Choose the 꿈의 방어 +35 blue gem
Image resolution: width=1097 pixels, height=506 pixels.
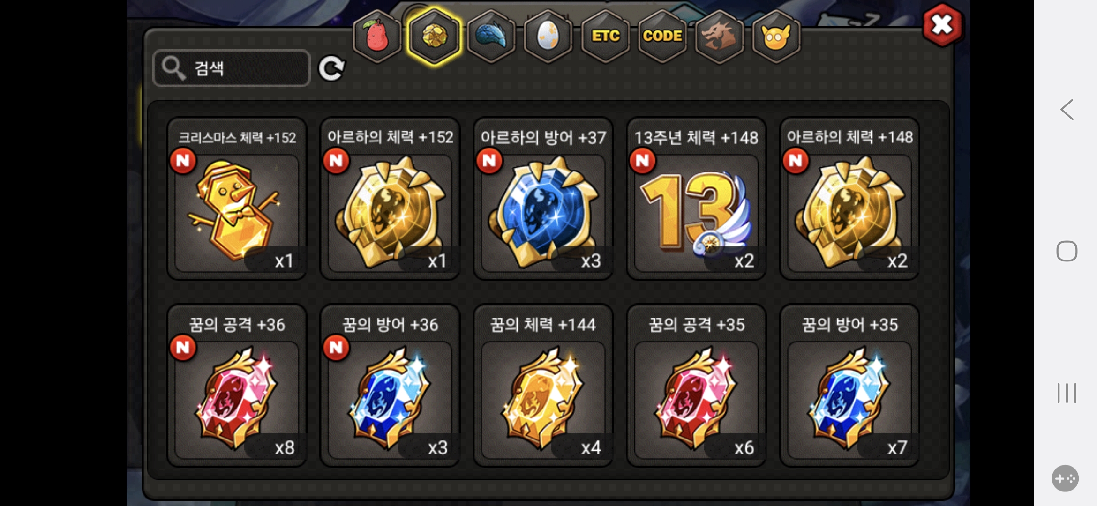[x=849, y=386]
